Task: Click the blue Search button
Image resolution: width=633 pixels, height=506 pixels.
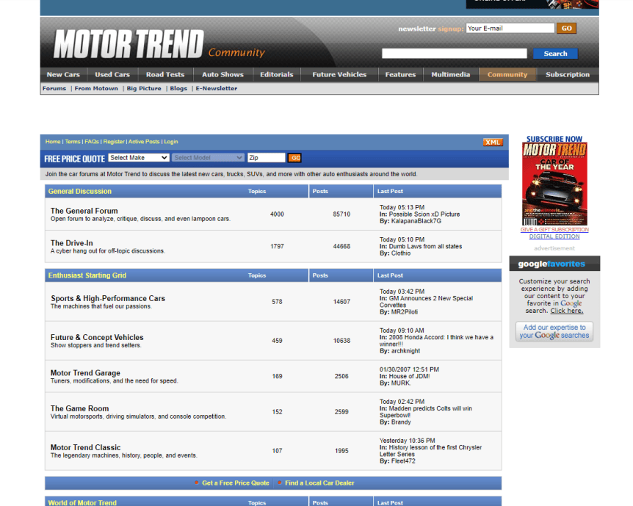Action: (x=555, y=54)
